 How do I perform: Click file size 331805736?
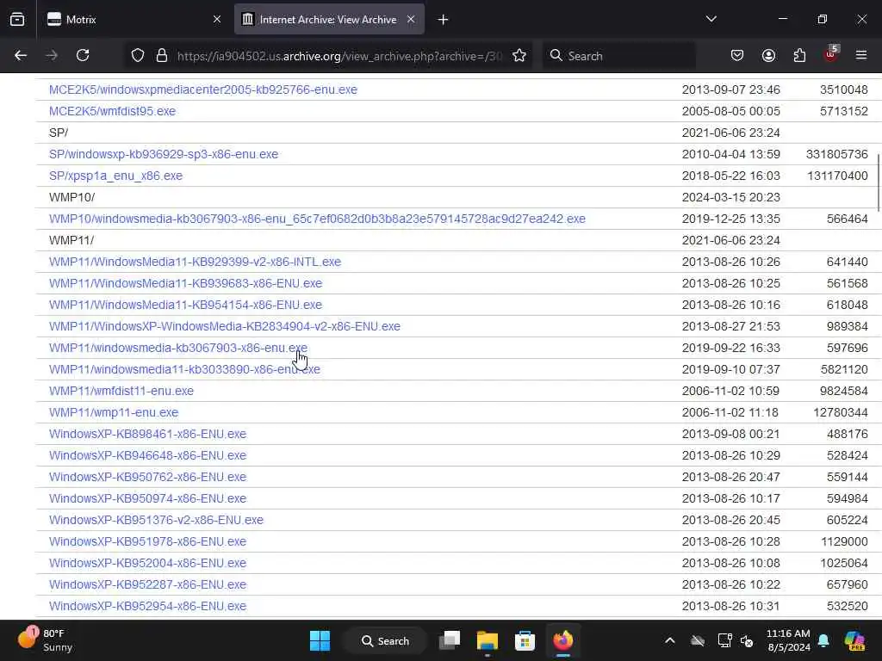click(837, 154)
